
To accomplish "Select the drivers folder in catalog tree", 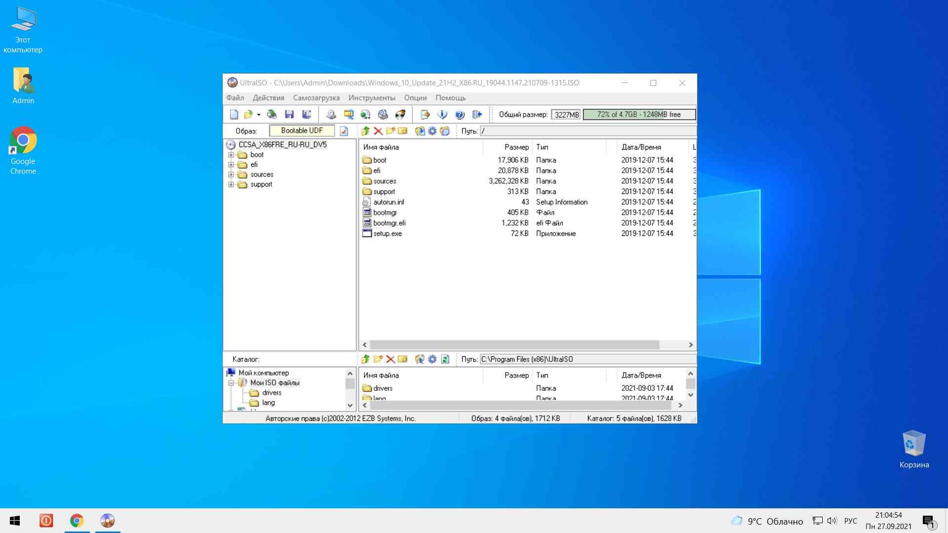I will tap(272, 393).
